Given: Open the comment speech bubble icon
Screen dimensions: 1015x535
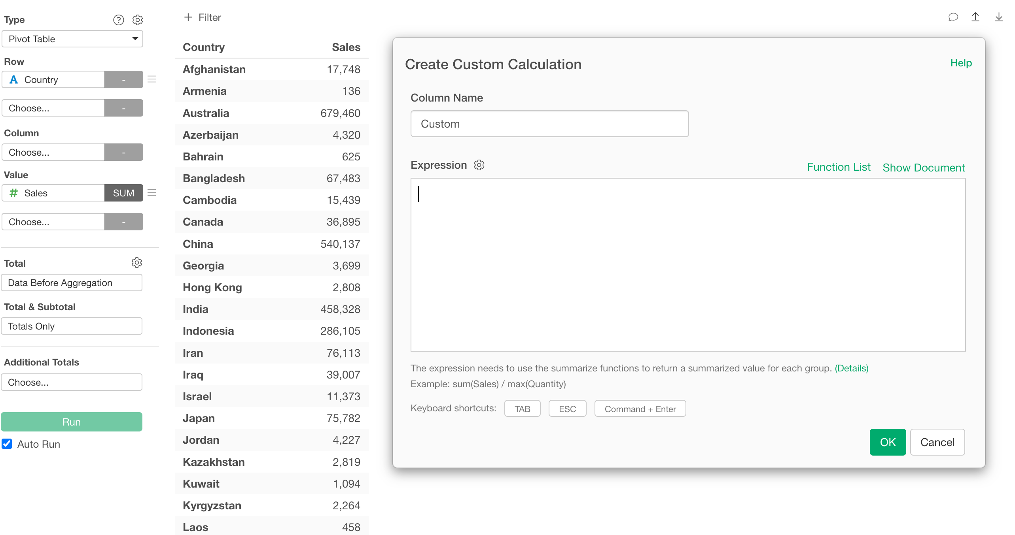Looking at the screenshot, I should (x=953, y=17).
